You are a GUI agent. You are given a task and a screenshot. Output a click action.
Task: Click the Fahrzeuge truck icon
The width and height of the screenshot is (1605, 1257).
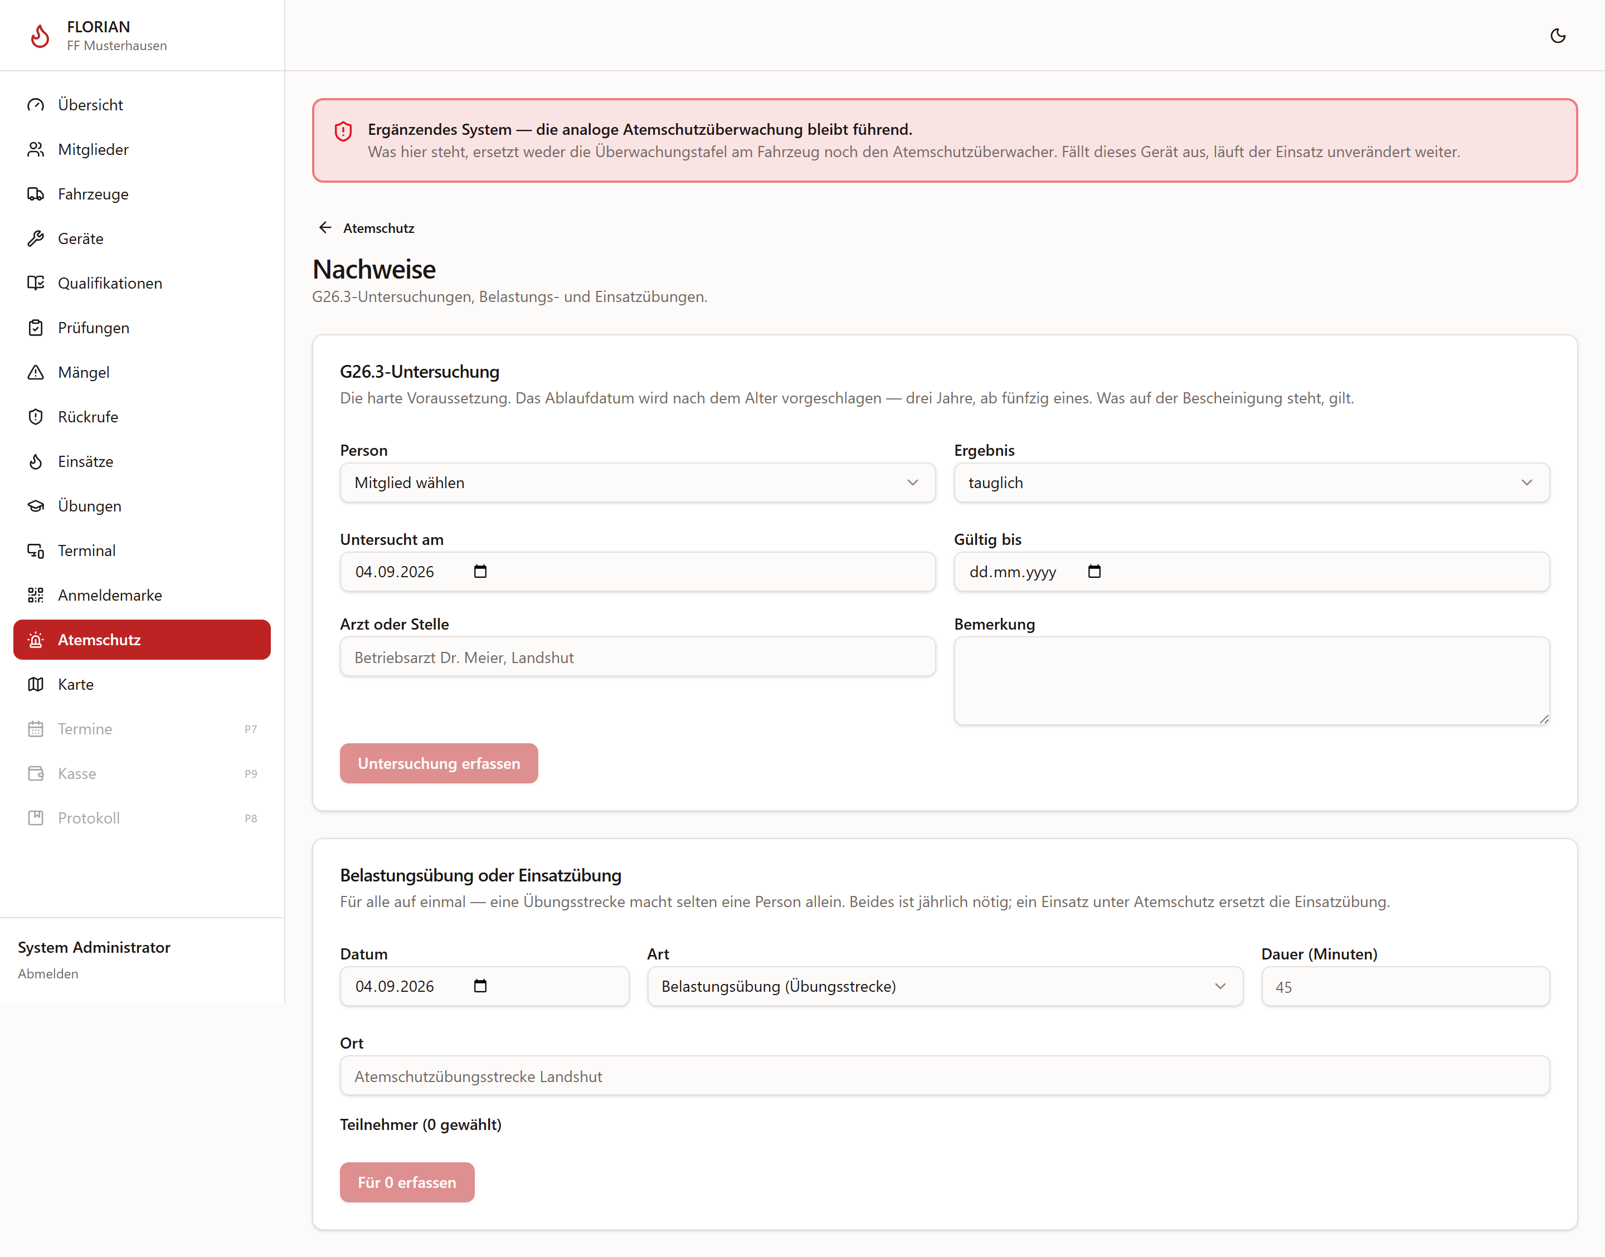35,193
